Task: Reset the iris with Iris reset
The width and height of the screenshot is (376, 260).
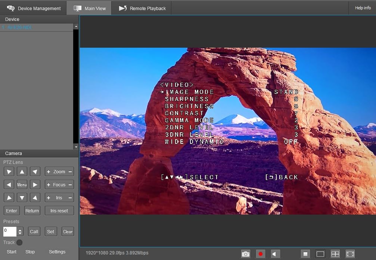Action: coord(59,211)
